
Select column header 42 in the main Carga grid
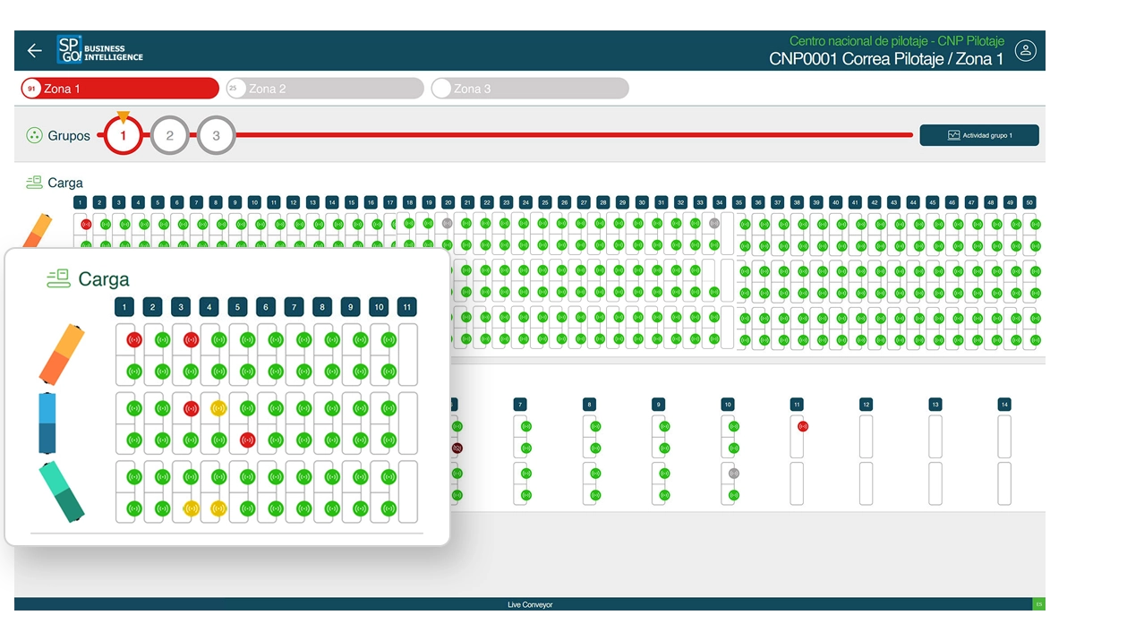click(x=875, y=202)
